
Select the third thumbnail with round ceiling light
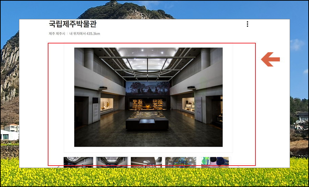146,162
